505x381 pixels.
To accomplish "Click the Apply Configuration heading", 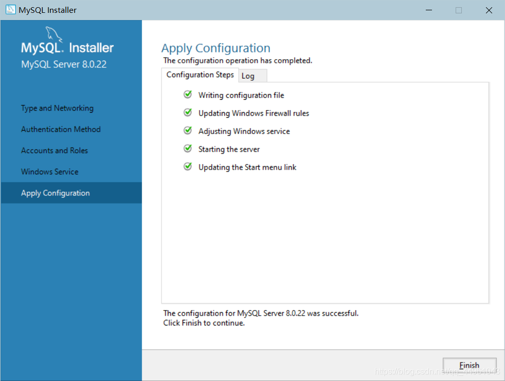I will click(215, 48).
